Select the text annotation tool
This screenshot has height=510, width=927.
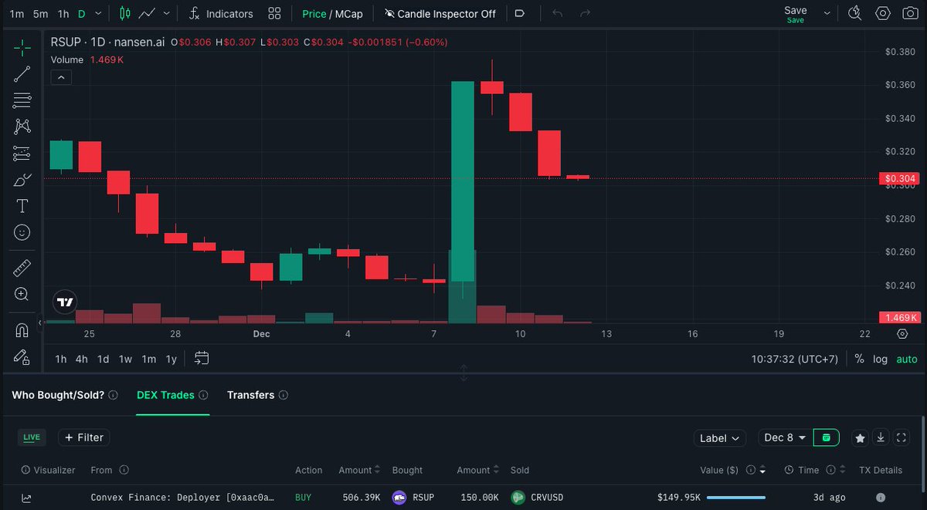tap(22, 205)
